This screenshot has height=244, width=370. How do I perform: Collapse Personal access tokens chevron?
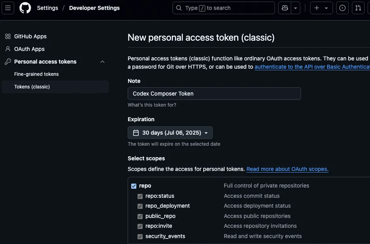pyautogui.click(x=102, y=62)
